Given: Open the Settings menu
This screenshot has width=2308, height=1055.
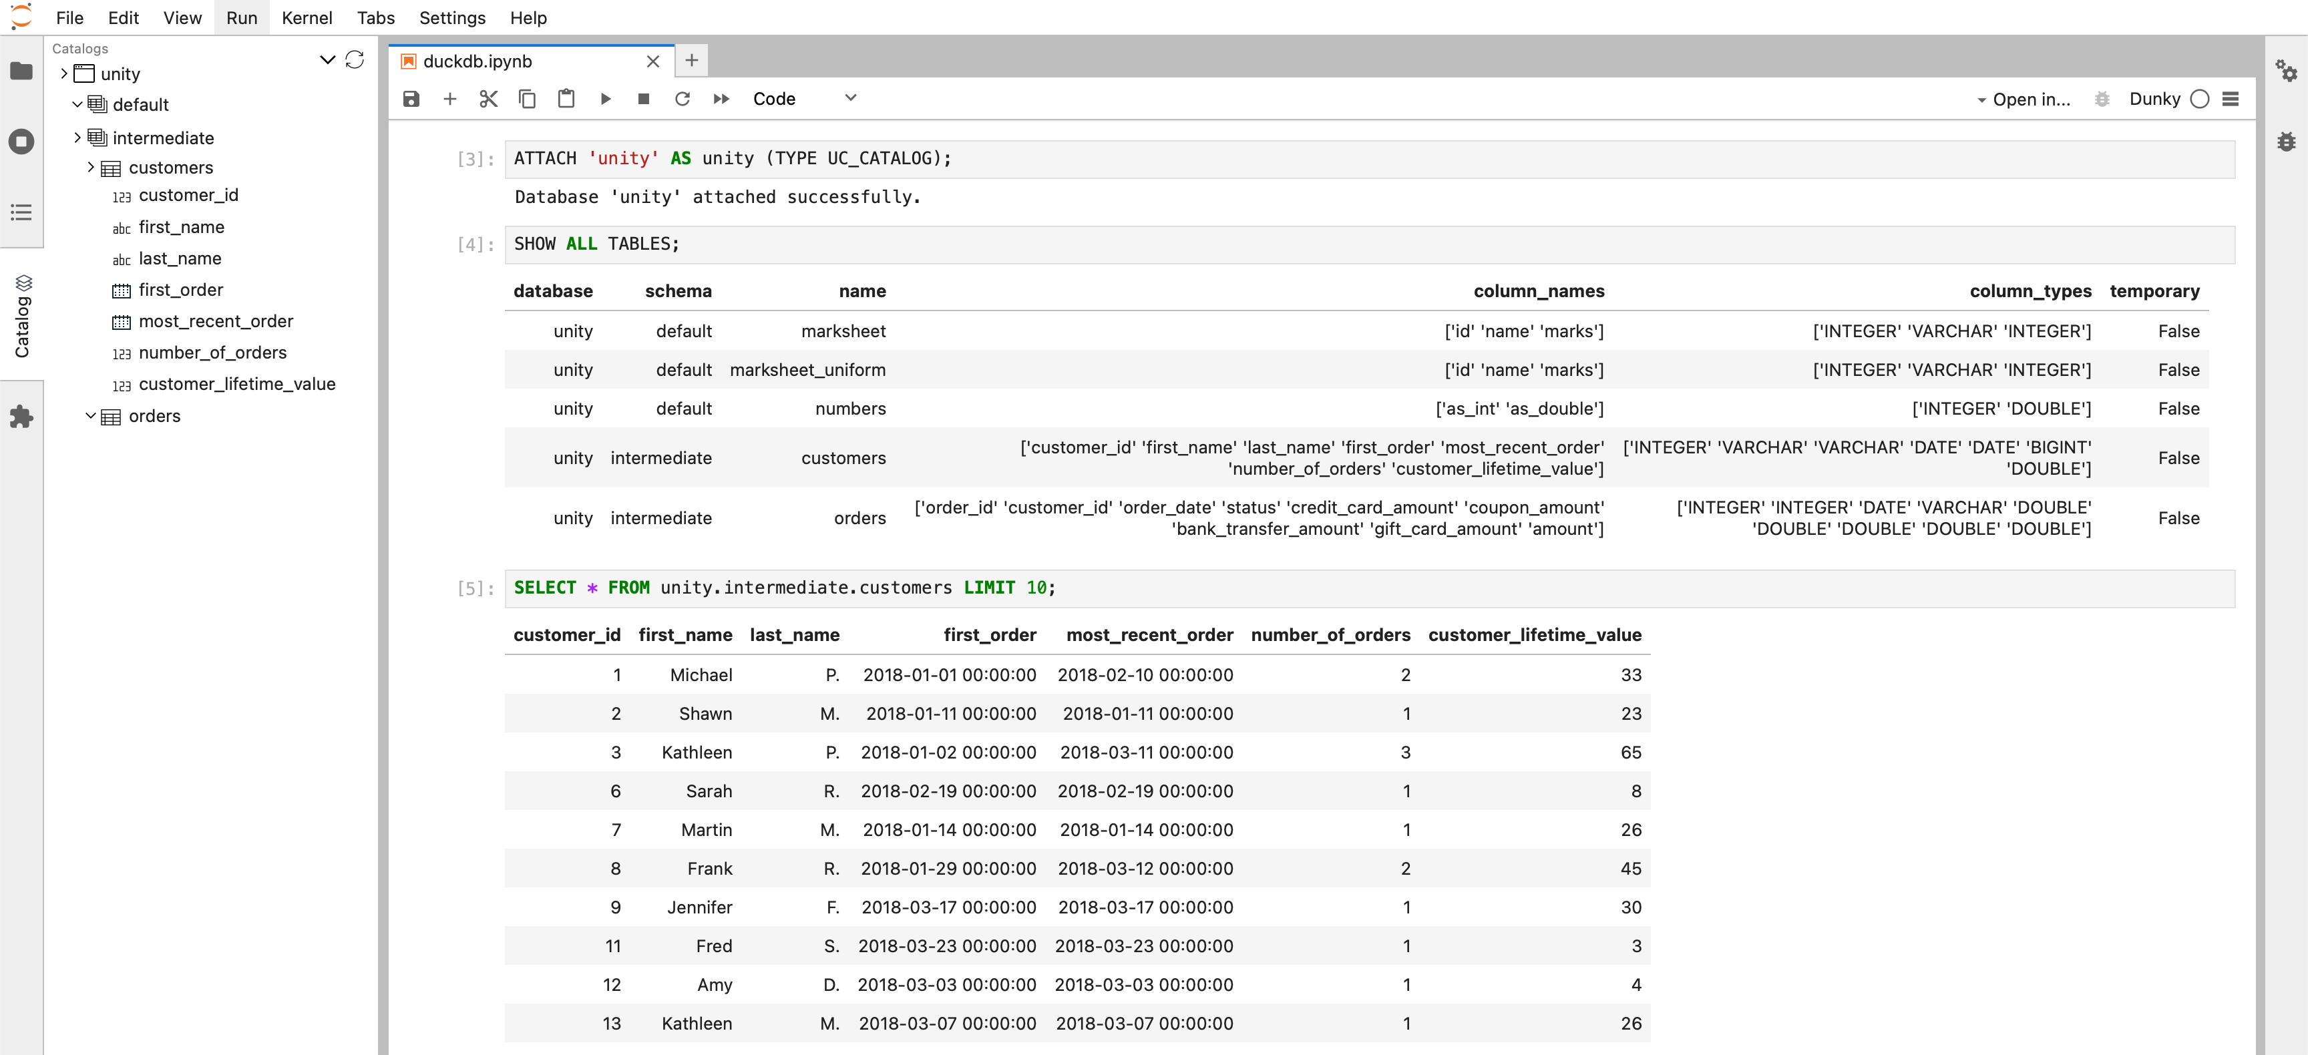Looking at the screenshot, I should pos(451,18).
